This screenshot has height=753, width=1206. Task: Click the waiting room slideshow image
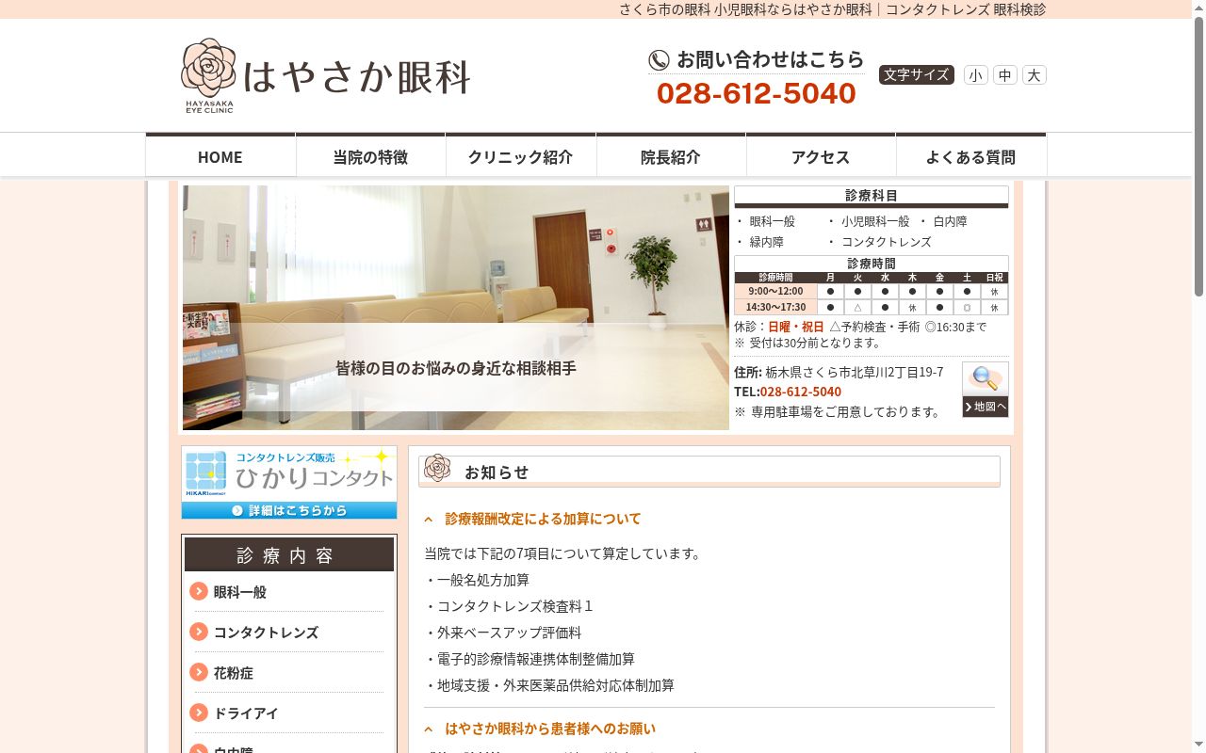(456, 308)
